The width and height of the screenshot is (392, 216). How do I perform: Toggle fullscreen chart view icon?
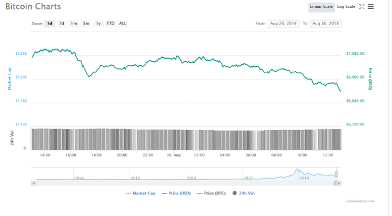[362, 7]
